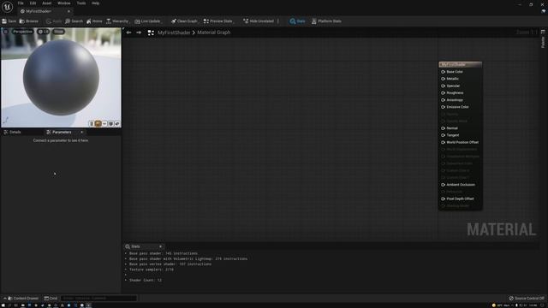Open the Tools menu
This screenshot has width=548, height=308.
coord(81,3)
